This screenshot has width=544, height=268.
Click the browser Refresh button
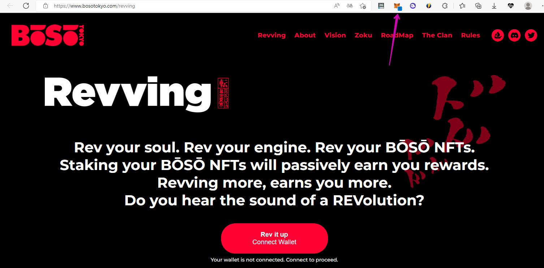(26, 6)
